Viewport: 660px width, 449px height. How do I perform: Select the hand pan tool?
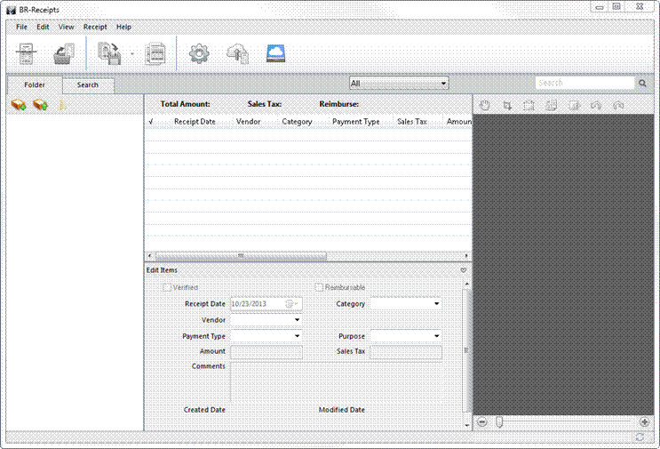485,105
